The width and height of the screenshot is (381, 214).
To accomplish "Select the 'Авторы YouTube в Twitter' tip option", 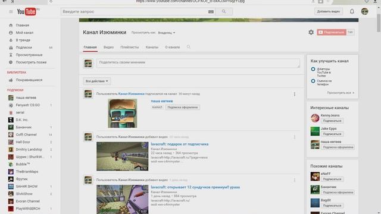I will point(313,69).
